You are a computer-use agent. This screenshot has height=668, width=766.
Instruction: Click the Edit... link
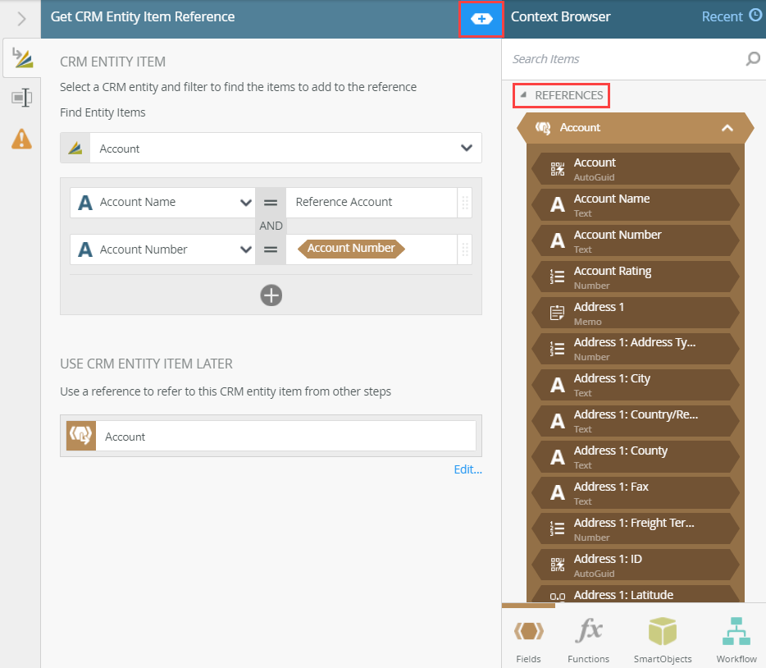click(x=467, y=470)
